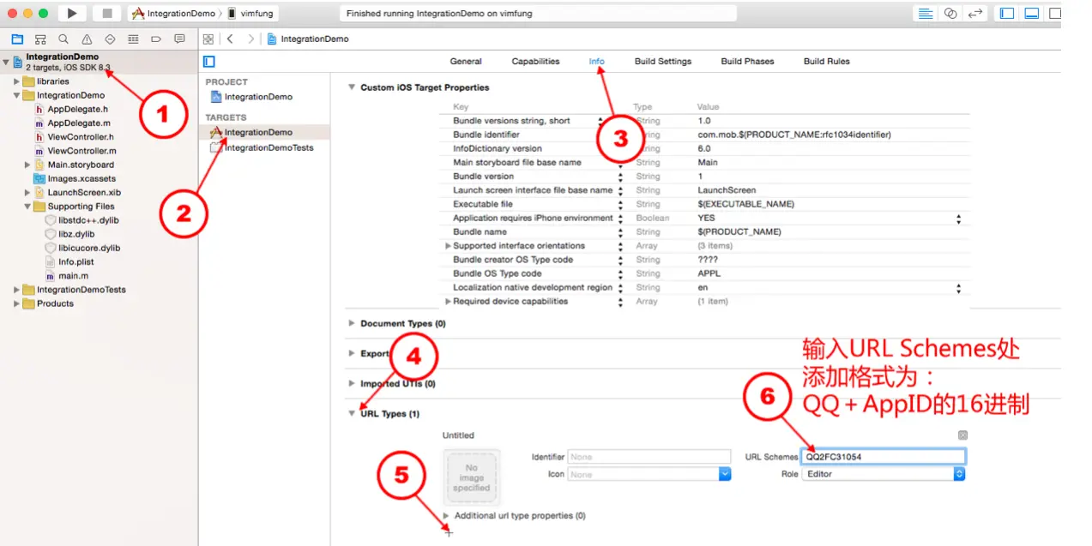Open the Debug navigator icon
This screenshot has width=1092, height=546.
[x=133, y=39]
